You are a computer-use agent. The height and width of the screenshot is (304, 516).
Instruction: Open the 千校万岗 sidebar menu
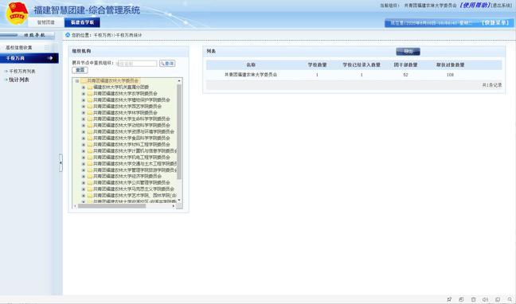pos(29,58)
